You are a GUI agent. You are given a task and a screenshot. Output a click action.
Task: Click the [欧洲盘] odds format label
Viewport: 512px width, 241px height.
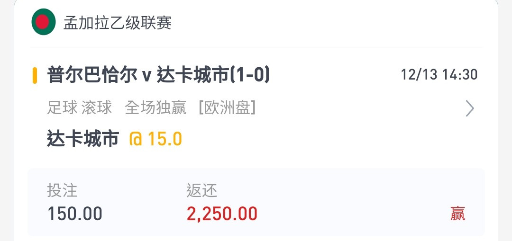coord(227,107)
